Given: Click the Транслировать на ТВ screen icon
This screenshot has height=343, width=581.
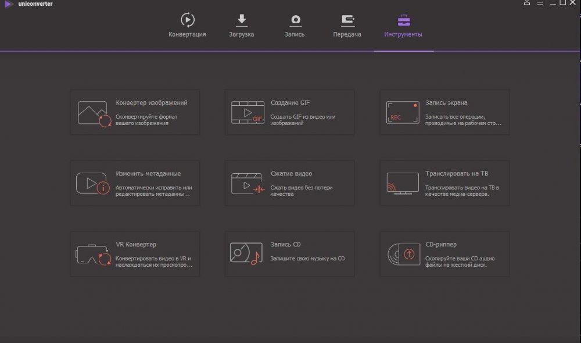Looking at the screenshot, I should pos(403,183).
